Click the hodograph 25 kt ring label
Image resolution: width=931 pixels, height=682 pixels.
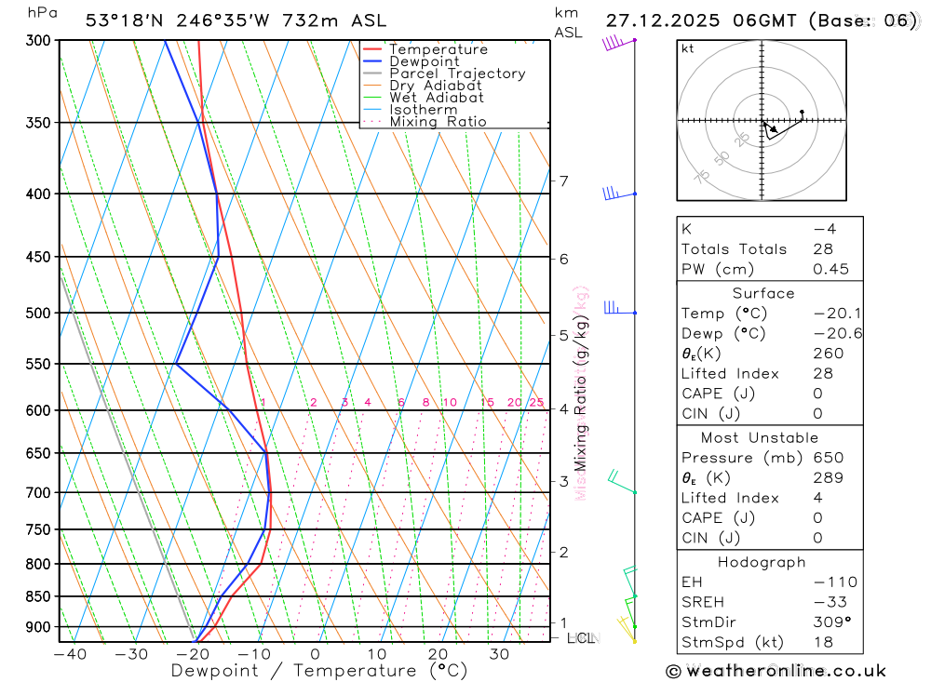pos(742,140)
